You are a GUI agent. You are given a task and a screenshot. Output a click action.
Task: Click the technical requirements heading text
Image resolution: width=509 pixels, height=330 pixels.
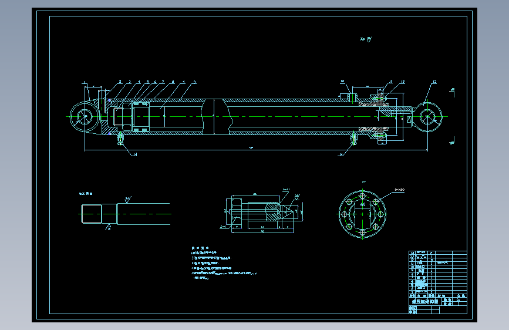pyautogui.click(x=200, y=248)
